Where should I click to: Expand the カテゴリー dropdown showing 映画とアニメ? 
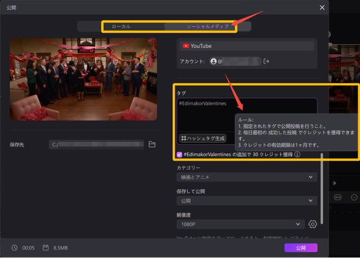coord(246,177)
